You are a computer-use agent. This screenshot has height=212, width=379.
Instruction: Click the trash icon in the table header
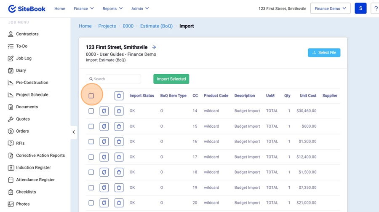click(x=119, y=96)
